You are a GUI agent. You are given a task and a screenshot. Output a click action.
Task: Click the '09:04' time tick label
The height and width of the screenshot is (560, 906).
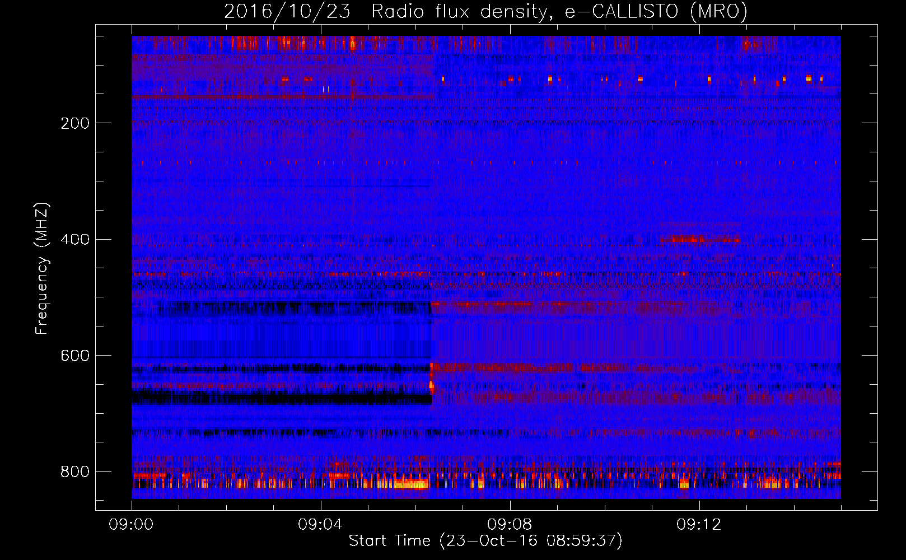(x=321, y=525)
